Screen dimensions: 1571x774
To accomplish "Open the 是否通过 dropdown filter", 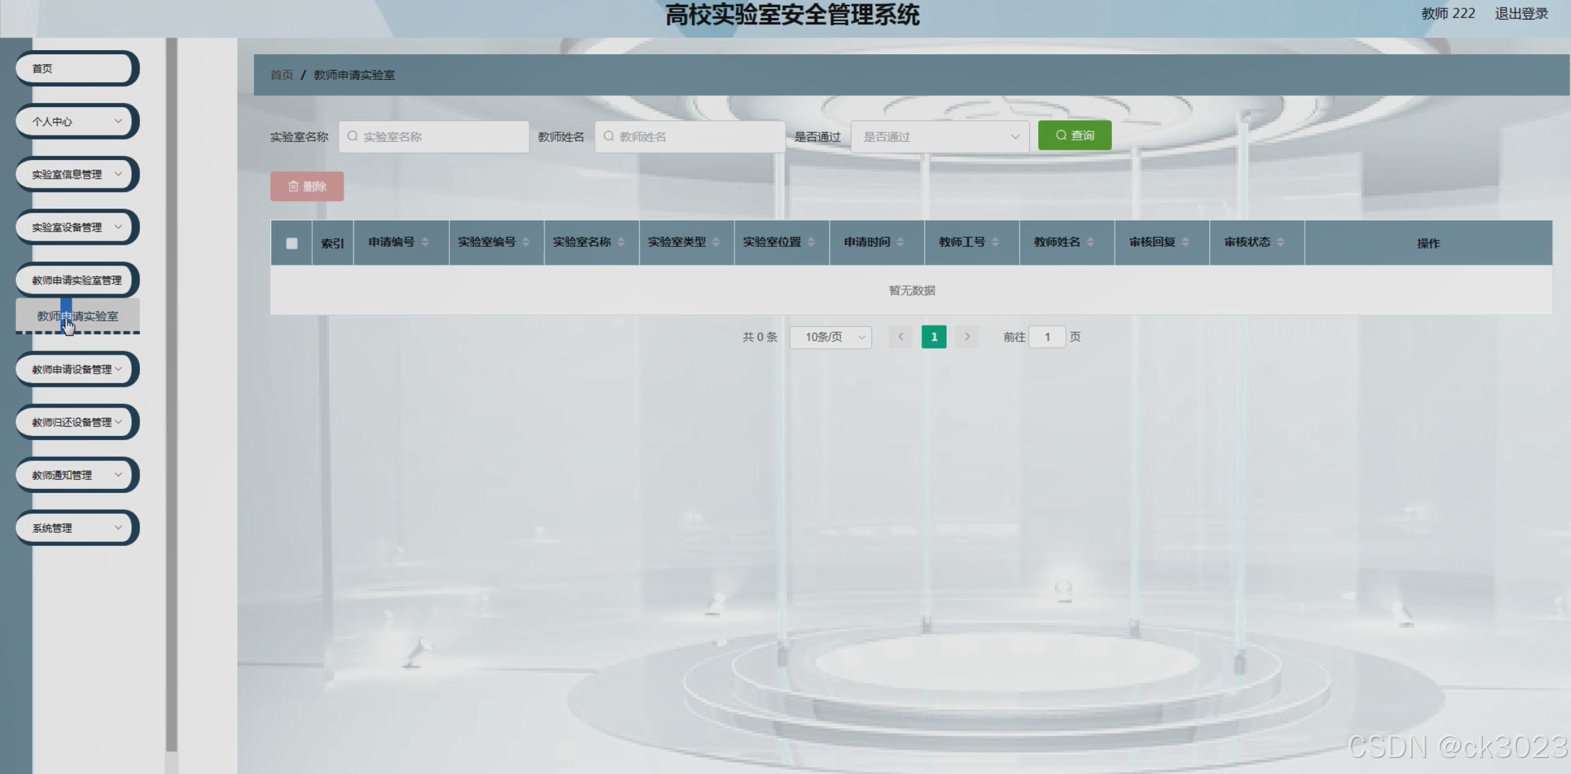I will (940, 137).
